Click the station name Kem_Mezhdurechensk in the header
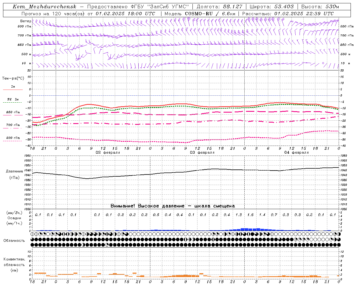The height and width of the screenshot is (284, 355). coord(44,7)
